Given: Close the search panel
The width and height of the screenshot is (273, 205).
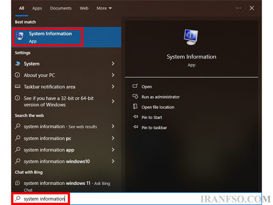Looking at the screenshot, I should pos(252,8).
